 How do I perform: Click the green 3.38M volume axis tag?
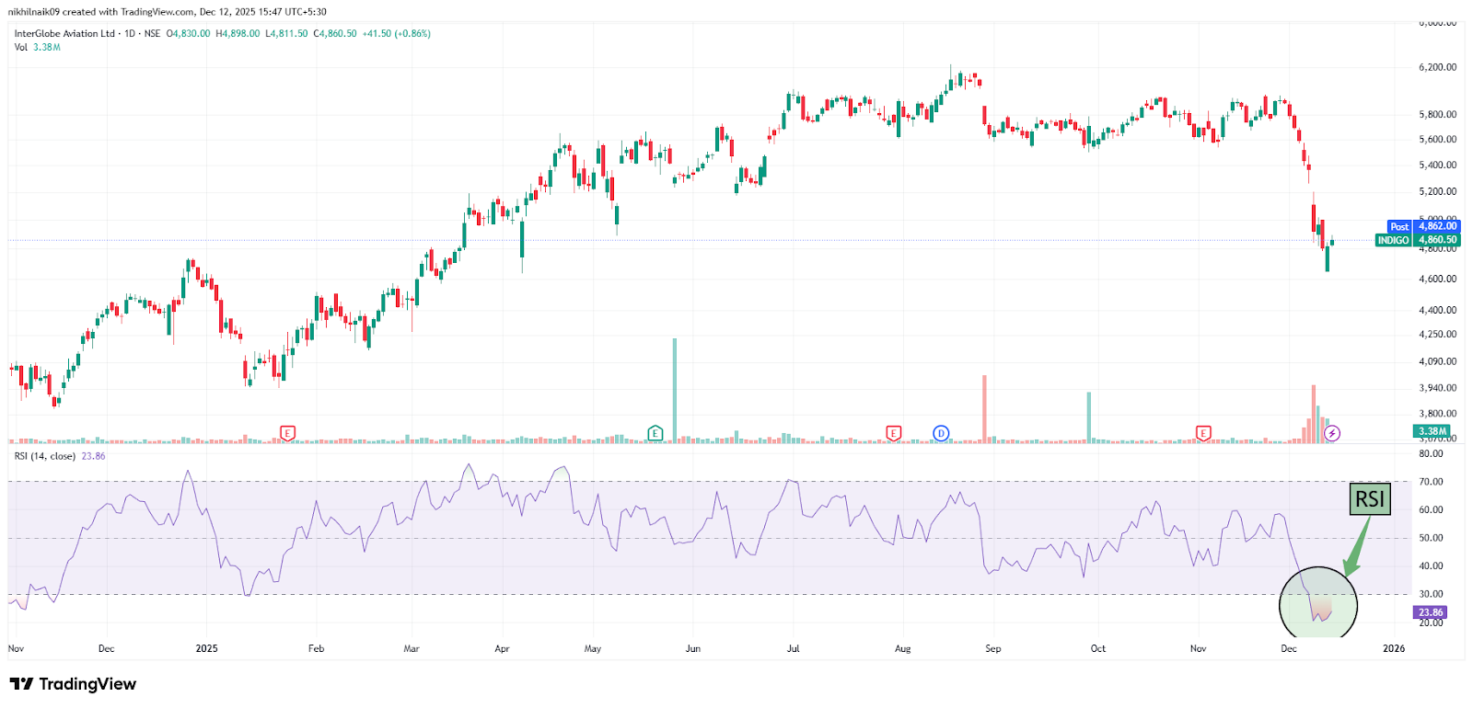pos(1432,430)
